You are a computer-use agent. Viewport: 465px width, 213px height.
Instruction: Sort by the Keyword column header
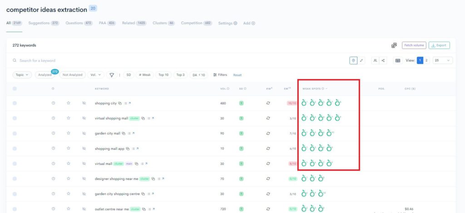pyautogui.click(x=102, y=89)
